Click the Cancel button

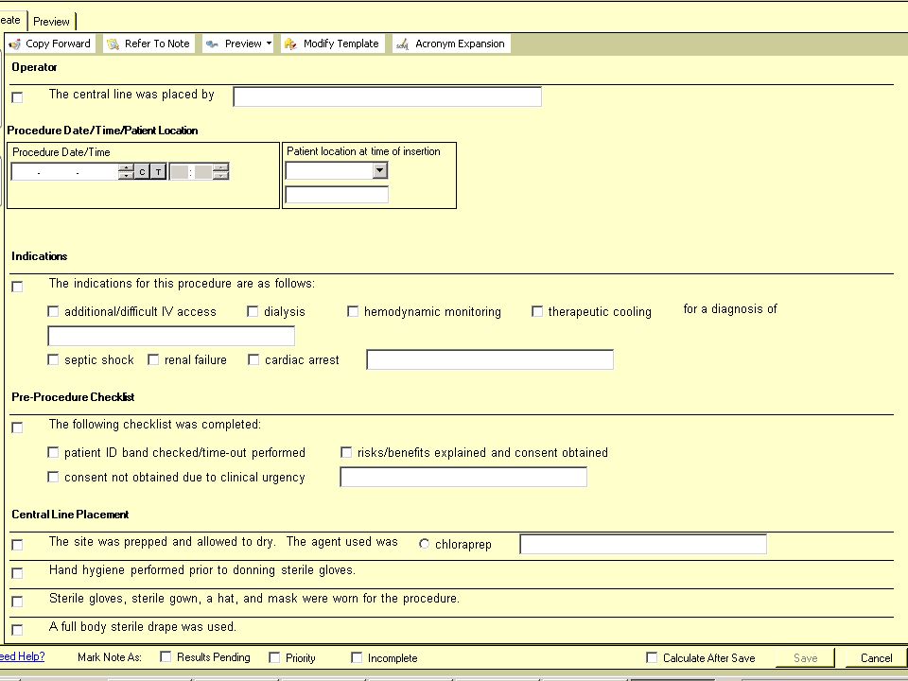point(877,658)
